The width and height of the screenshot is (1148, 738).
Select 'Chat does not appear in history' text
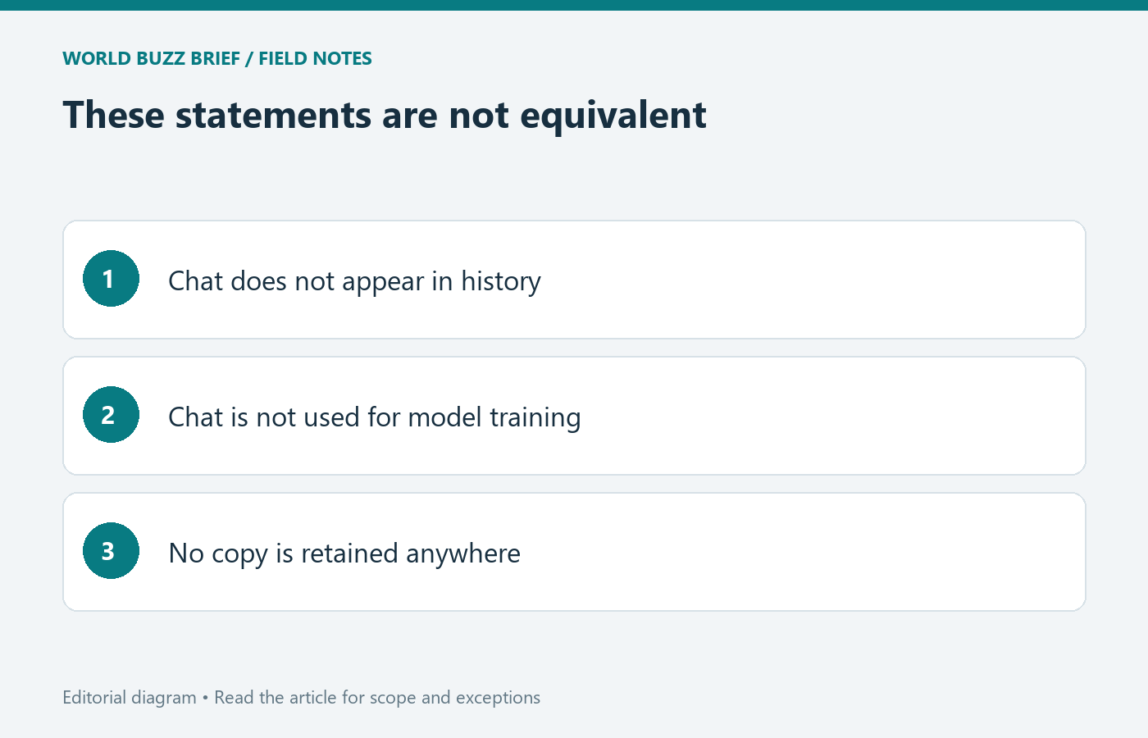(x=354, y=281)
